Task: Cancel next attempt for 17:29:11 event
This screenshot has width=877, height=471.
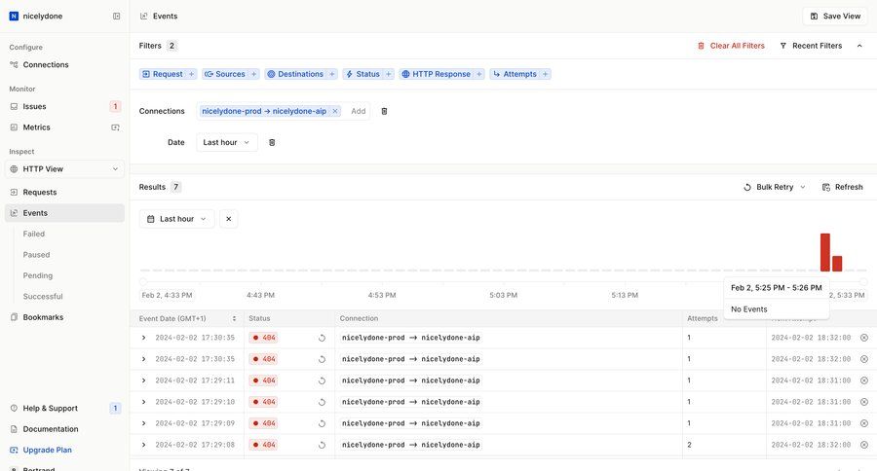Action: (x=864, y=380)
